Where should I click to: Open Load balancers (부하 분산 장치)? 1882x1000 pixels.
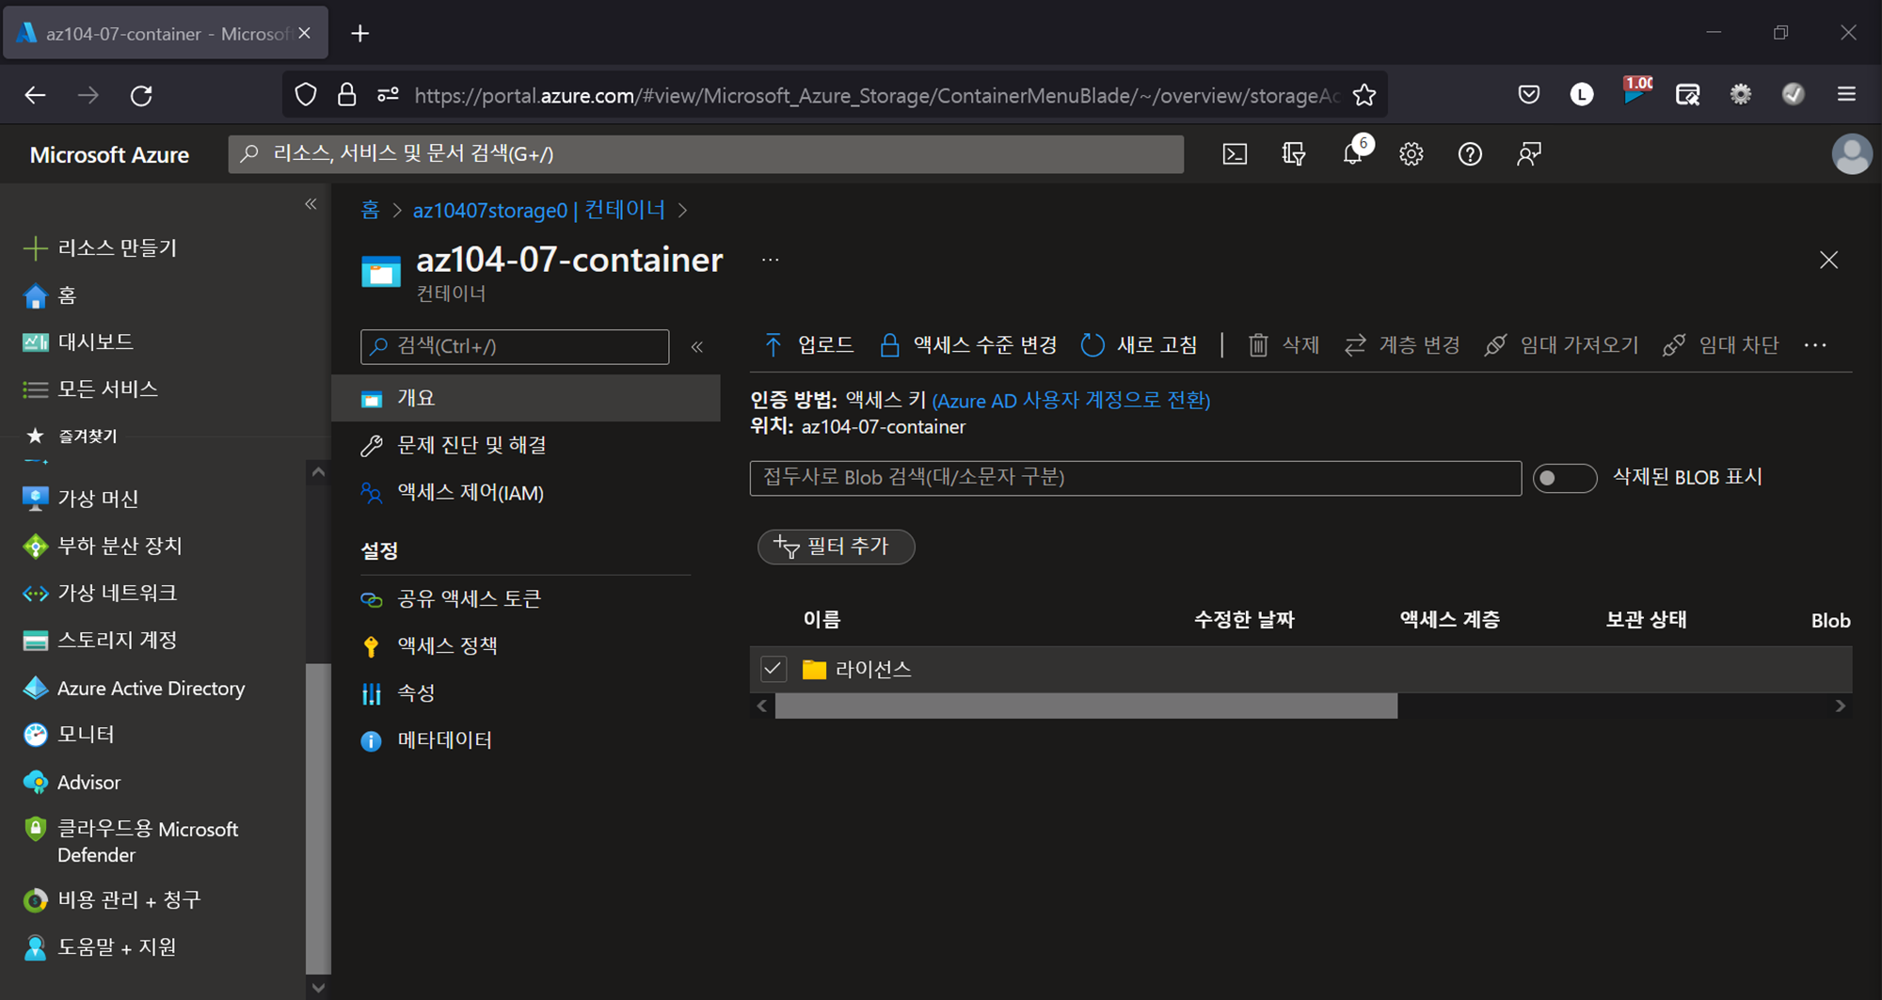click(102, 546)
